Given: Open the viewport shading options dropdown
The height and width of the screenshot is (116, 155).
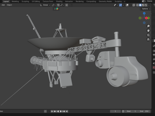Looking at the screenshot, I should point(149,5).
